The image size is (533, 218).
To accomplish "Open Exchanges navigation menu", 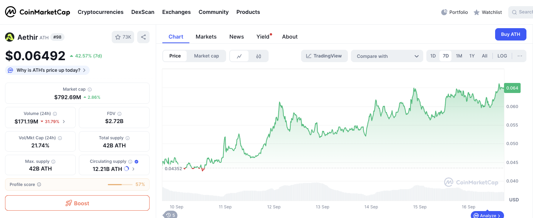I will point(176,12).
